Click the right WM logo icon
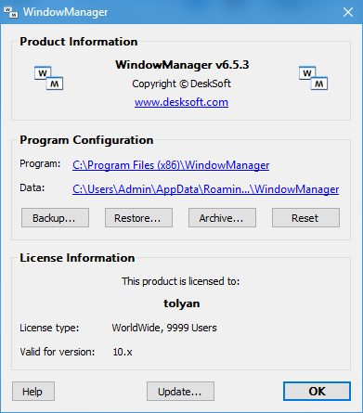Viewport: 363px width, 413px height. (x=313, y=78)
